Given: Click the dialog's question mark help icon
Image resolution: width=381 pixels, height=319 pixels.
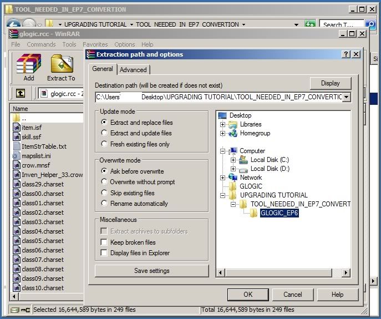Looking at the screenshot, I should [346, 54].
